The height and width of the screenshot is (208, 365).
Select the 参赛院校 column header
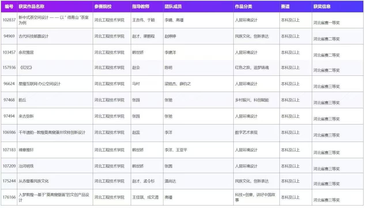coord(103,7)
